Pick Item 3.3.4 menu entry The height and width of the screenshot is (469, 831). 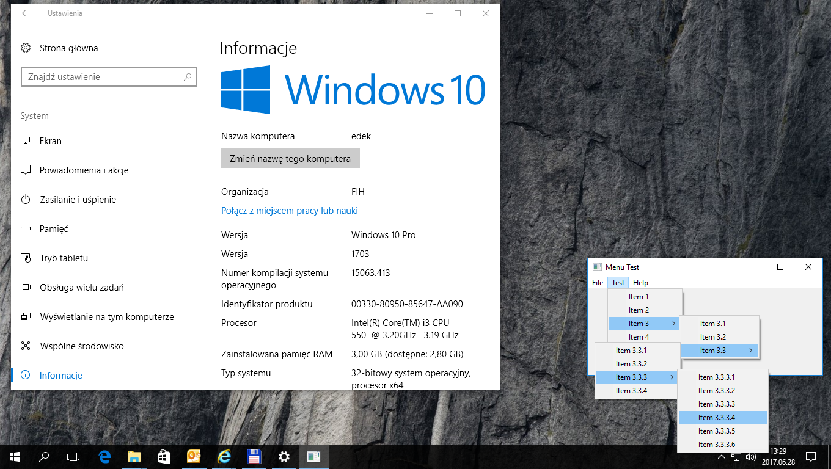click(637, 391)
